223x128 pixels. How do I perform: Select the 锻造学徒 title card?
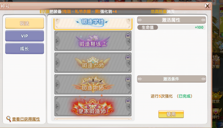click(93, 23)
